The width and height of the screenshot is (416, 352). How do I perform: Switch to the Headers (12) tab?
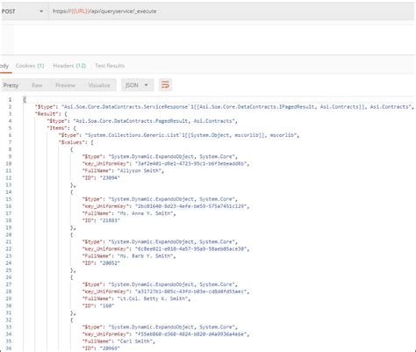69,66
